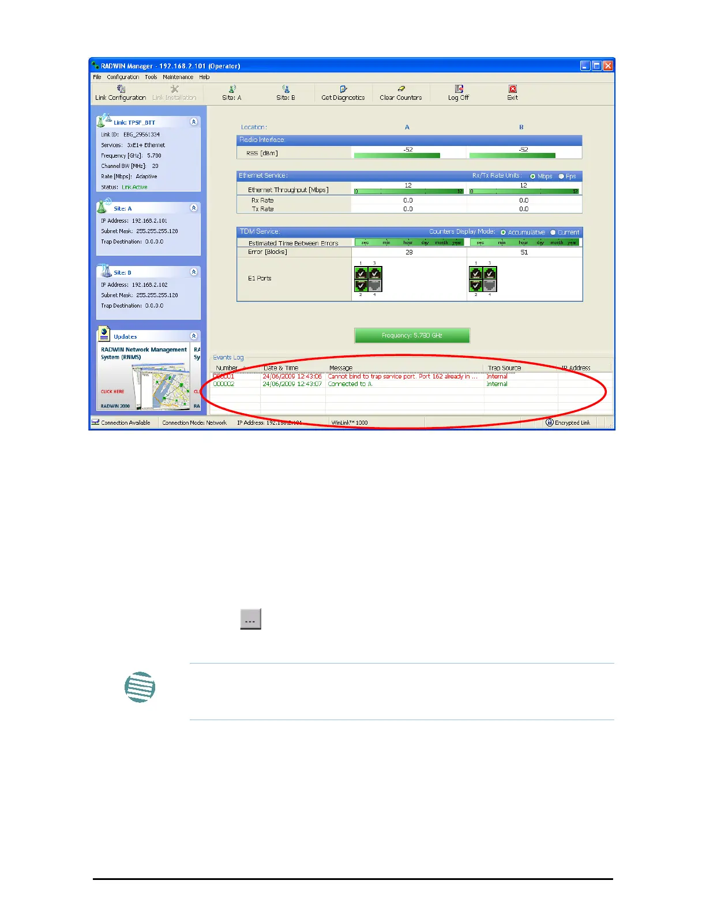Collapse the Link: TPSF_BTT panel
Screen dimensions: 706x914
194,122
